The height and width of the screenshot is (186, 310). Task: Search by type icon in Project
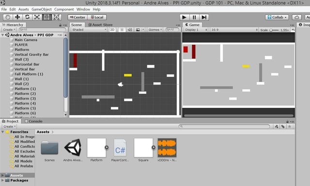tap(277, 126)
